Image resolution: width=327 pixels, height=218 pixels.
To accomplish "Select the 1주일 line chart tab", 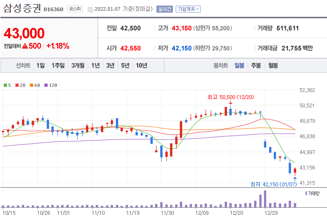I will click(58, 65).
